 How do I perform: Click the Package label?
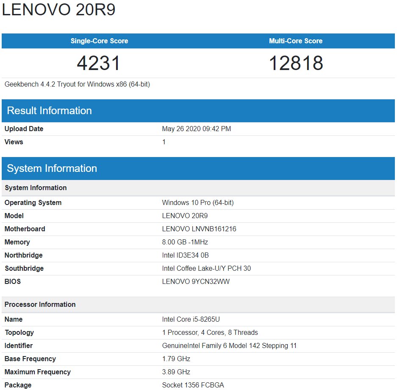click(18, 385)
